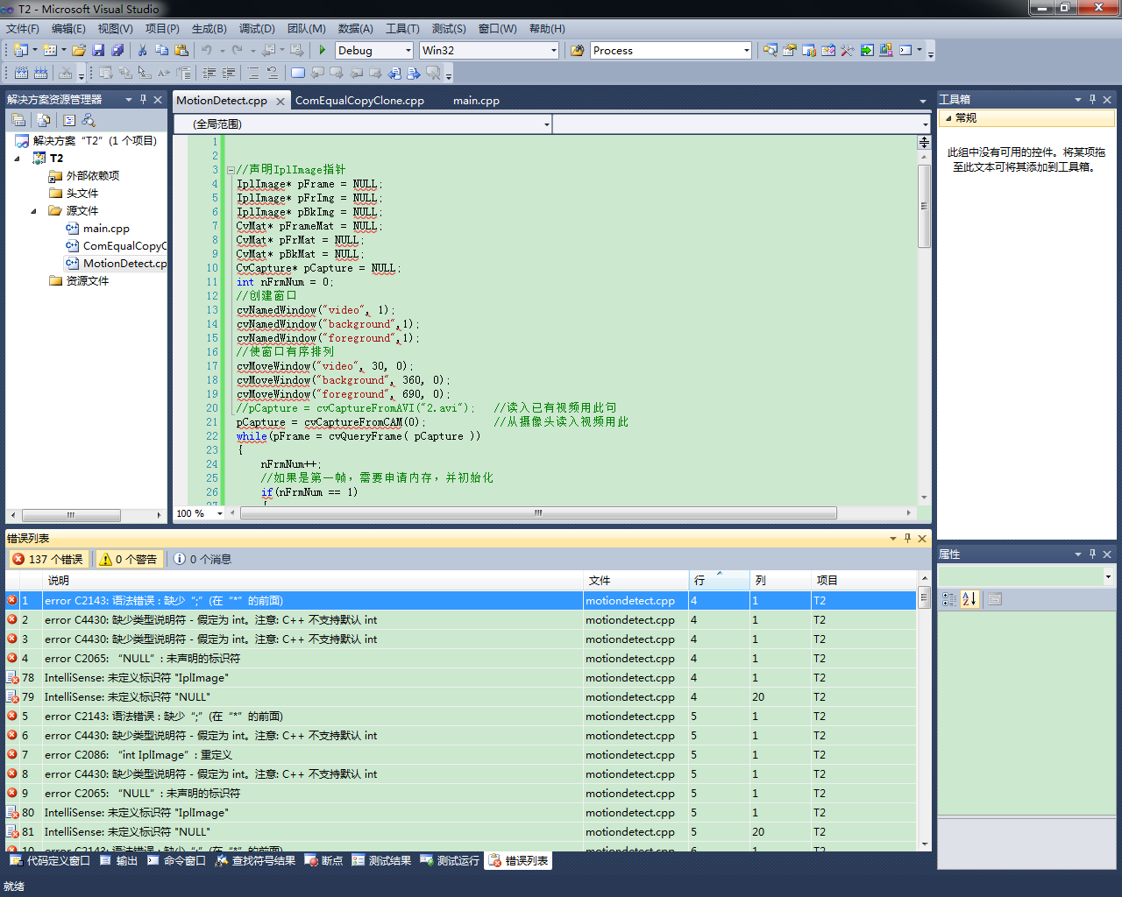
Task: Click the code editor vertical scrollbar thumb
Action: point(924,206)
